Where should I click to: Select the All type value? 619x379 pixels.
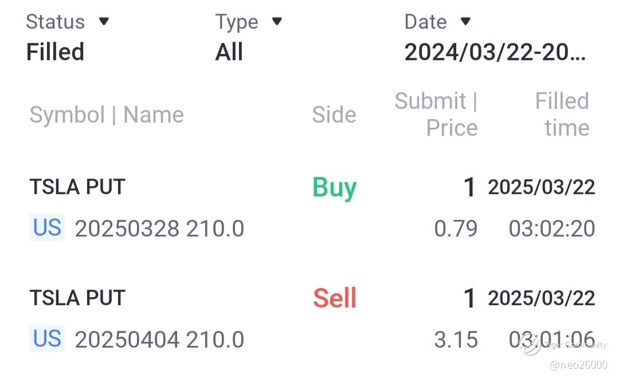(x=229, y=52)
